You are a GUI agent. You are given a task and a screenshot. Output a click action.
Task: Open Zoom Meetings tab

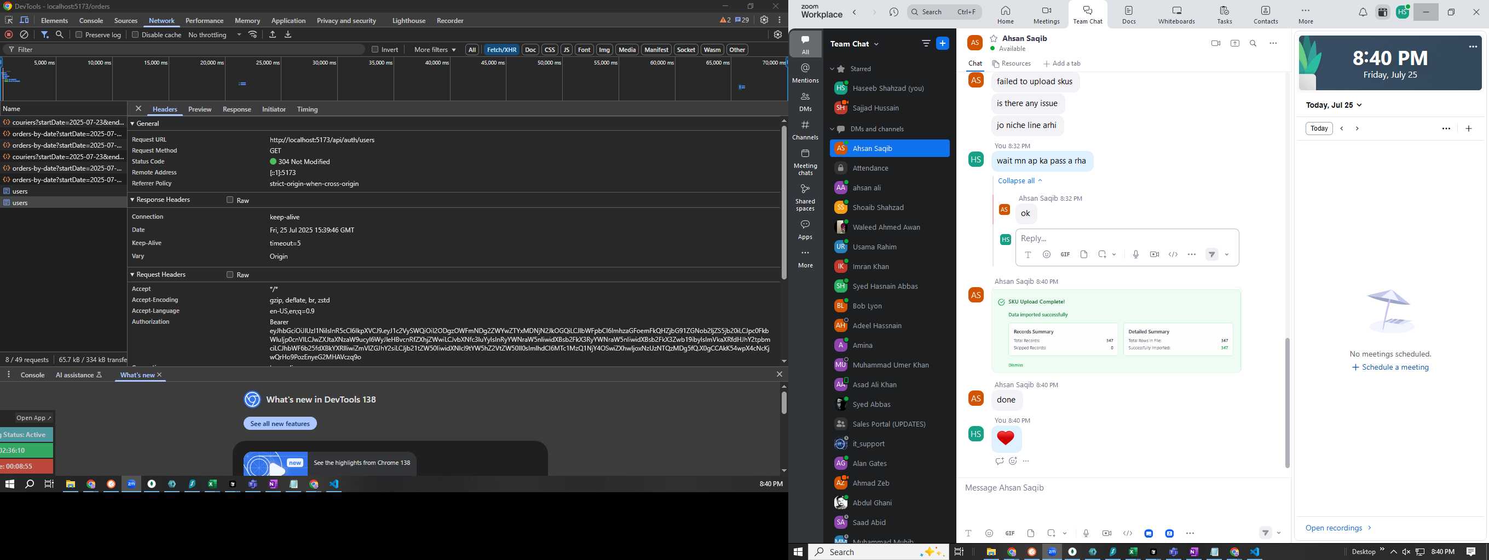coord(1046,15)
